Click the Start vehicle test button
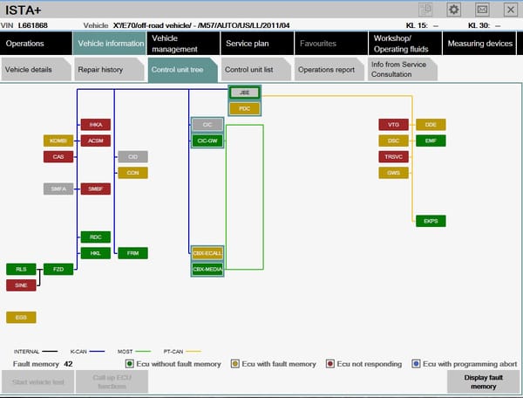Screen dimensions: 523x398 [37, 381]
